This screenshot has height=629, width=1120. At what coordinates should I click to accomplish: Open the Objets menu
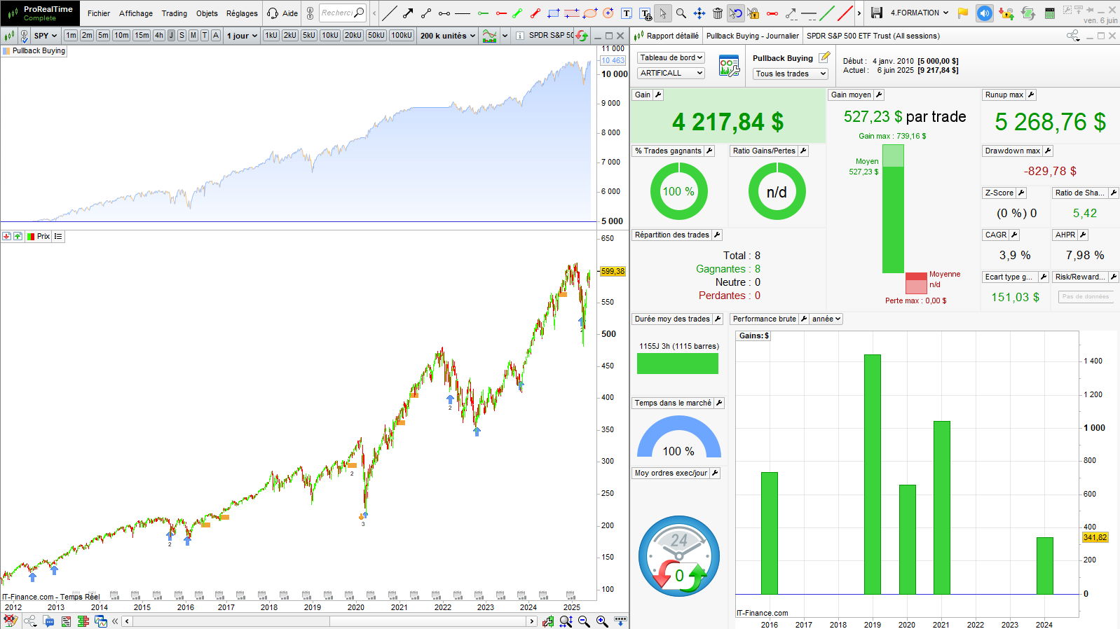[207, 13]
